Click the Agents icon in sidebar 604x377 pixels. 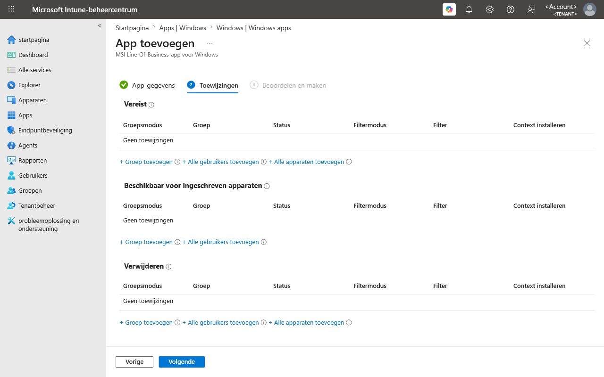click(11, 146)
